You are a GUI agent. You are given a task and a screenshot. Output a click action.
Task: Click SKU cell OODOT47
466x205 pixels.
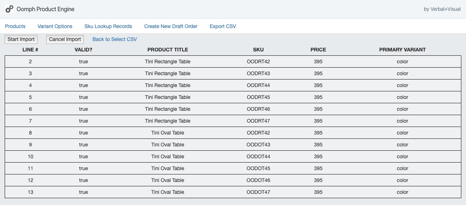258,192
